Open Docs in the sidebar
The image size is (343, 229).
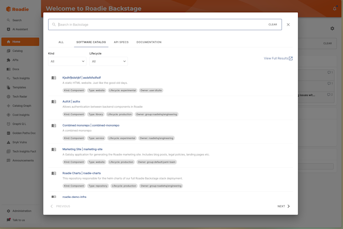pyautogui.click(x=13, y=69)
